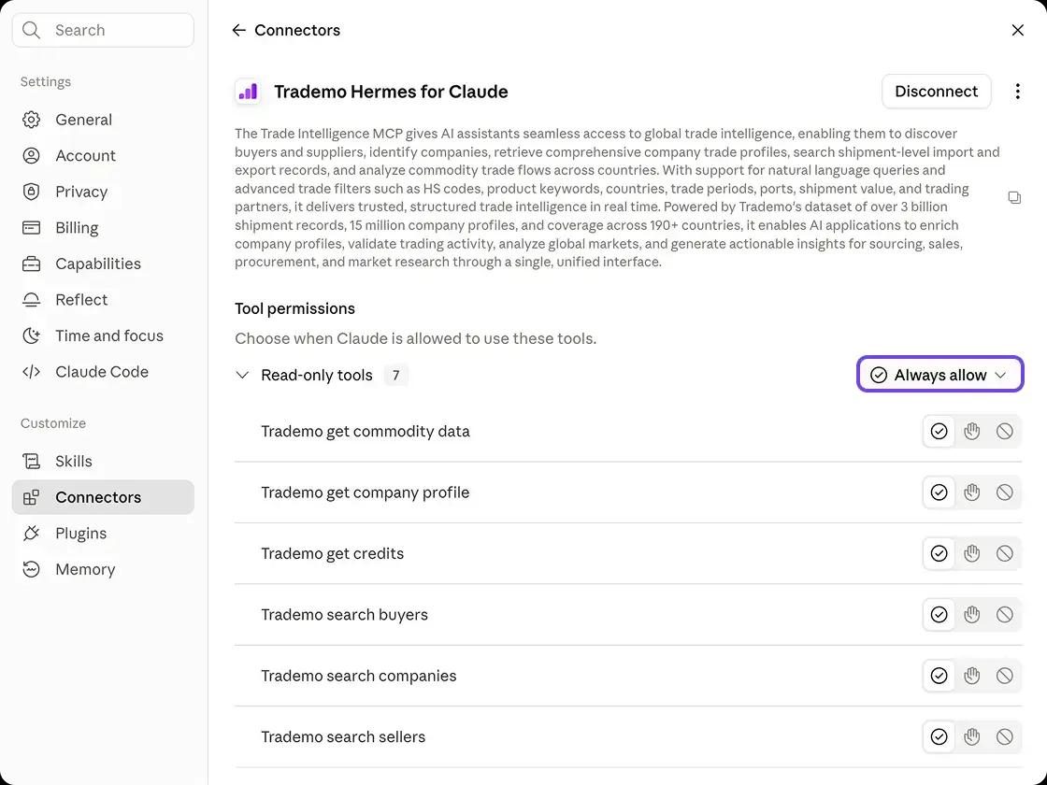The height and width of the screenshot is (785, 1047).
Task: Click the Trademo get commodity data label
Action: (366, 431)
